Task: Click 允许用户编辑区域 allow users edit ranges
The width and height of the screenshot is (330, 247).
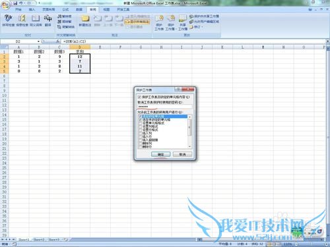Action: click(204, 22)
